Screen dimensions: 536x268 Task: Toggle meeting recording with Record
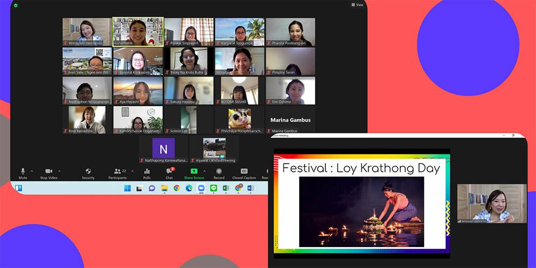219,173
